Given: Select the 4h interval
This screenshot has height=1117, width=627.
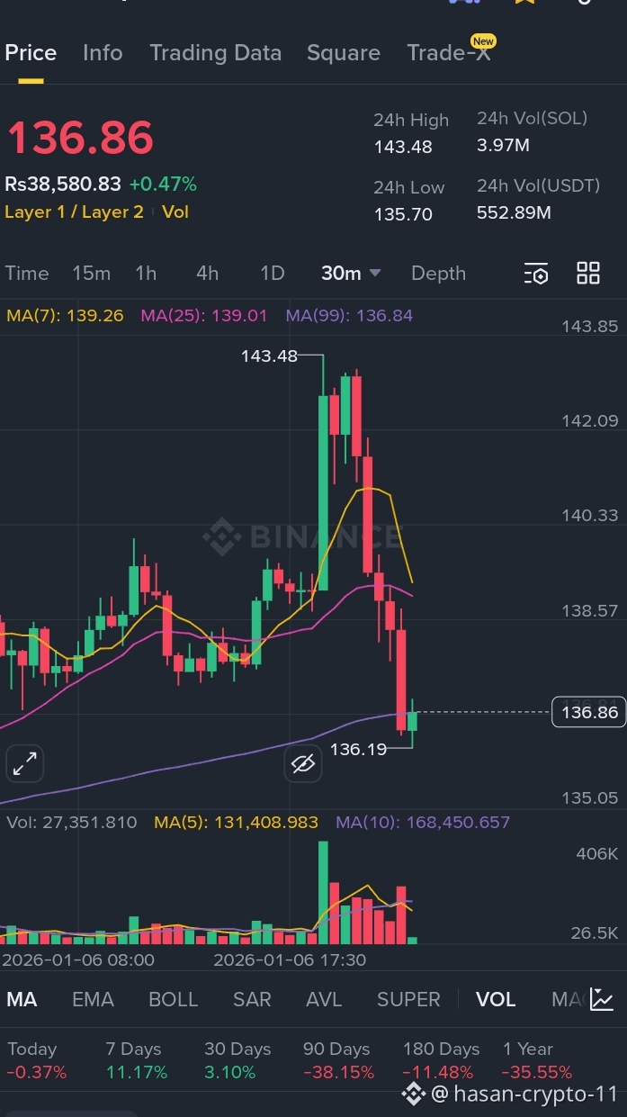Looking at the screenshot, I should [208, 273].
